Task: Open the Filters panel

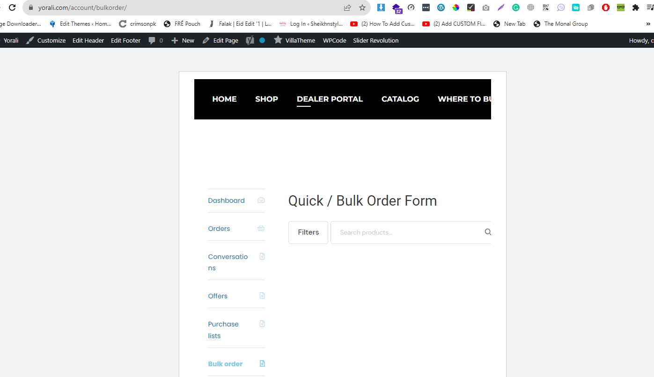Action: tap(308, 232)
